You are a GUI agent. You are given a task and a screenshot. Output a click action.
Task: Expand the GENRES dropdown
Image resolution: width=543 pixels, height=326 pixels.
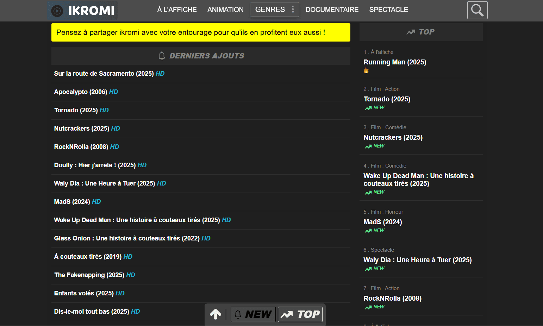270,10
